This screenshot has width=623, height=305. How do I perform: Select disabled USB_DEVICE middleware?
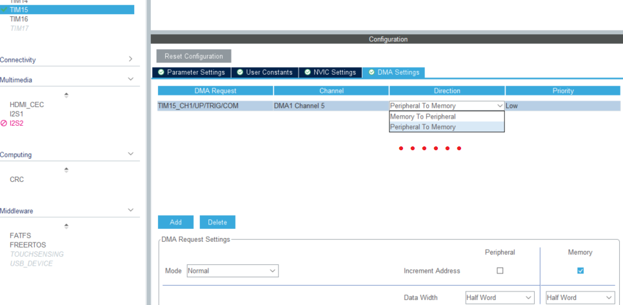(x=31, y=264)
